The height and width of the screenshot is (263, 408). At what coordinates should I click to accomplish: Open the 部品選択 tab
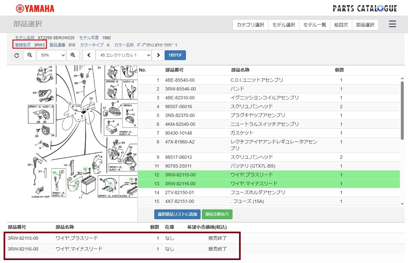(x=365, y=25)
